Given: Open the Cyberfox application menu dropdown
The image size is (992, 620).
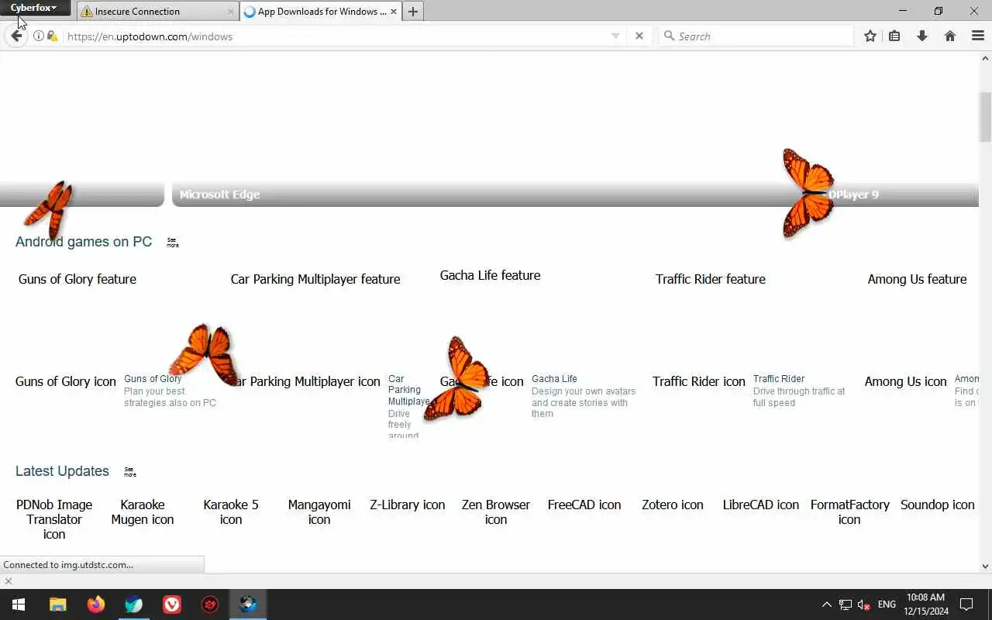Looking at the screenshot, I should tap(33, 8).
